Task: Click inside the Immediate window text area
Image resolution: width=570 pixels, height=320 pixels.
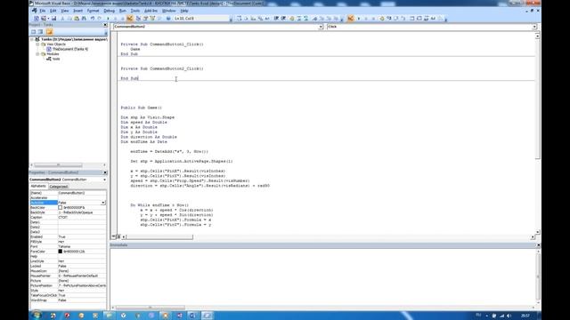Action: 322,276
